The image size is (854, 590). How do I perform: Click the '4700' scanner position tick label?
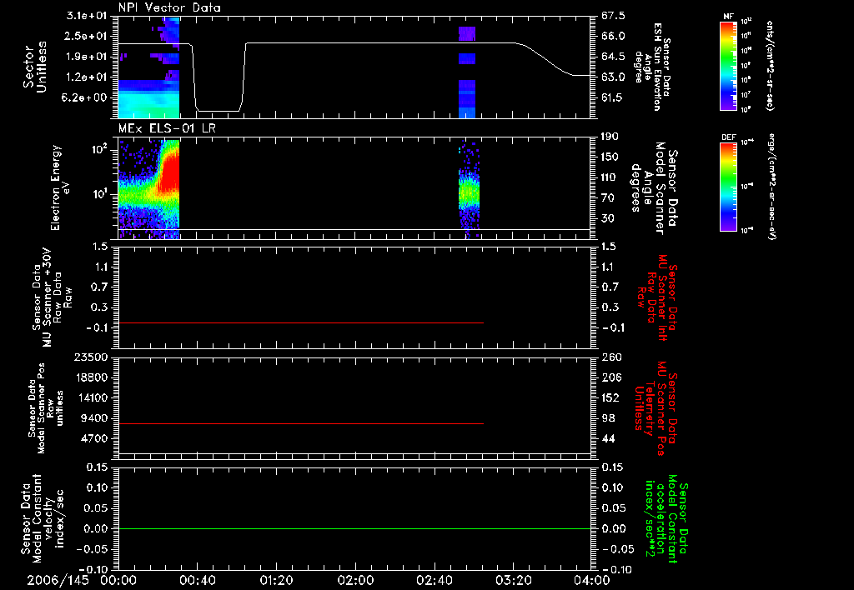[93, 438]
